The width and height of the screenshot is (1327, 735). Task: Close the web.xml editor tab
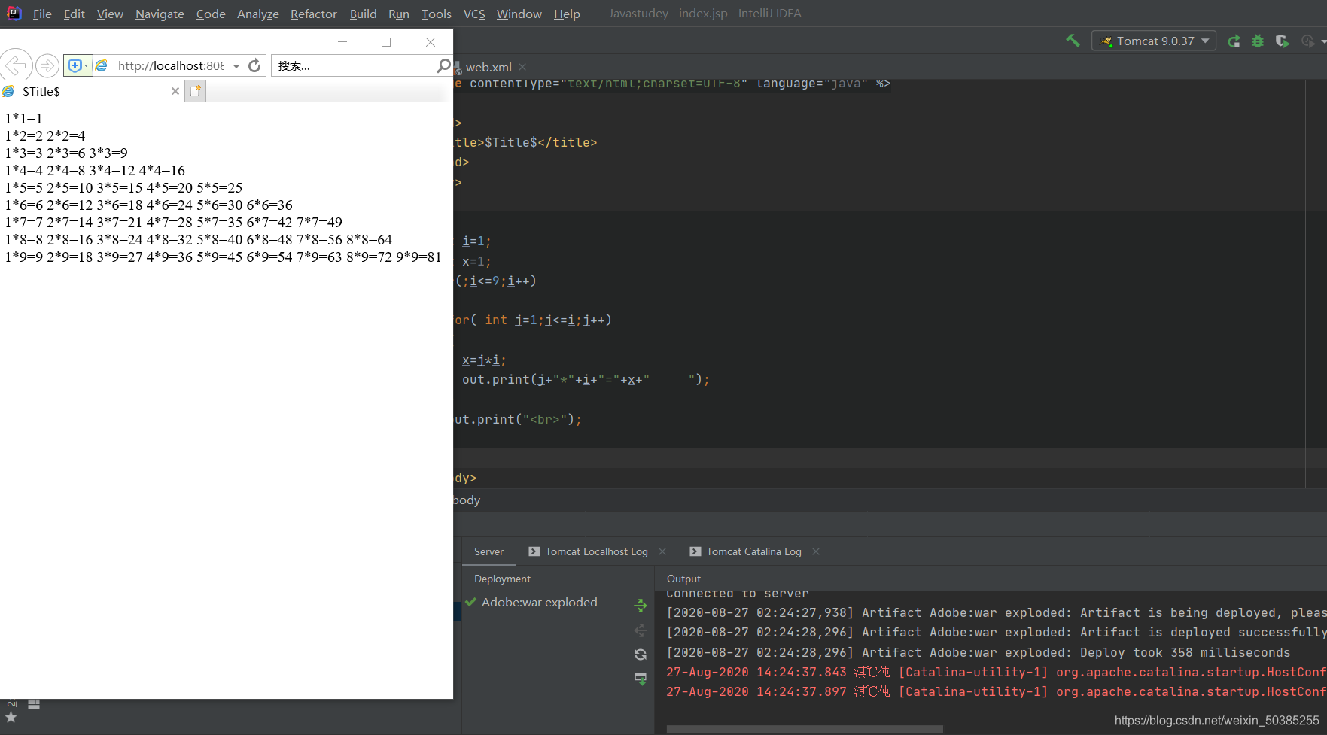point(522,67)
